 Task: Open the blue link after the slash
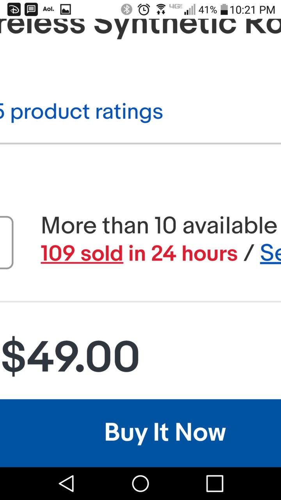coord(270,254)
